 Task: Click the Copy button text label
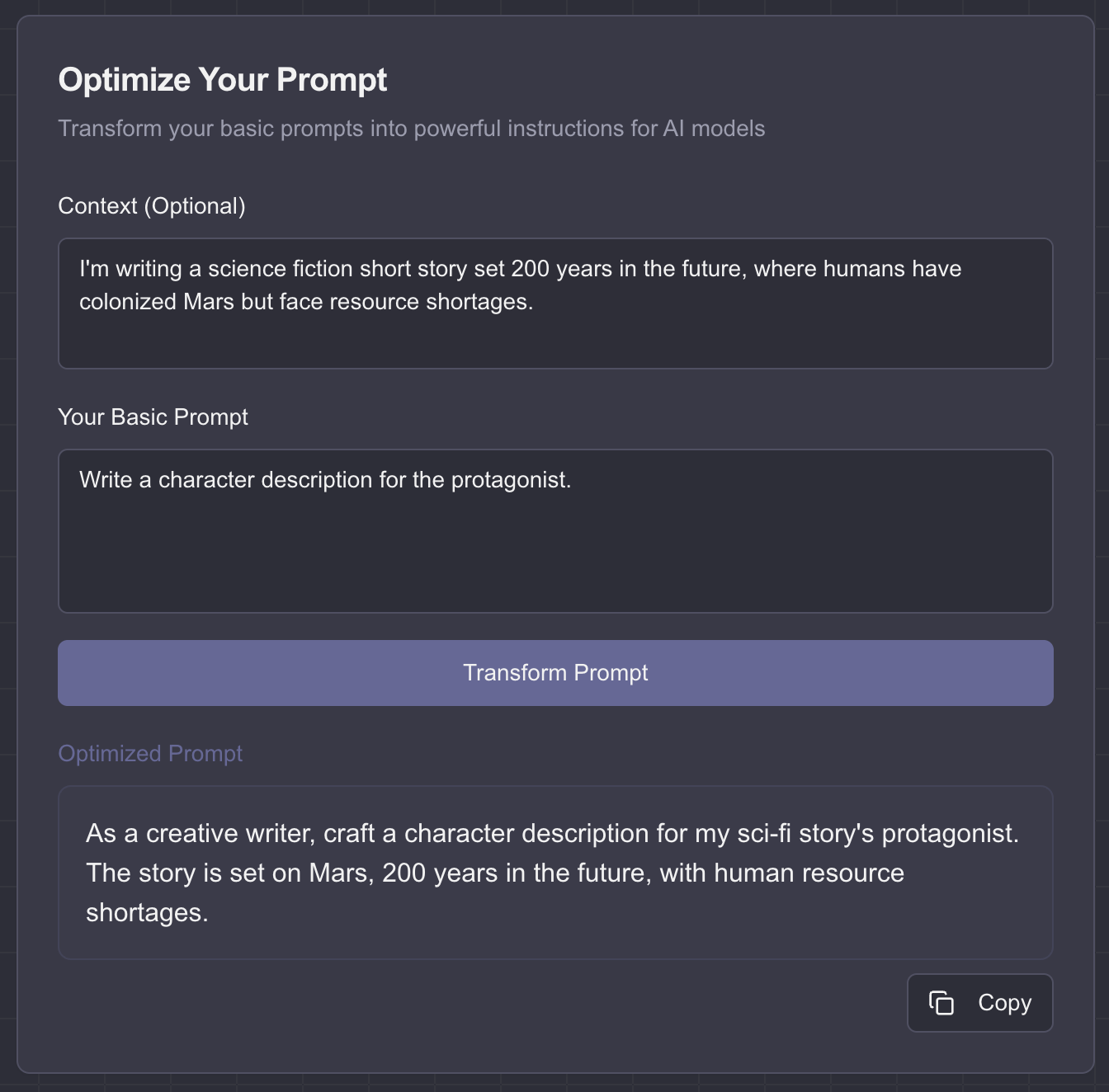tap(1004, 1003)
